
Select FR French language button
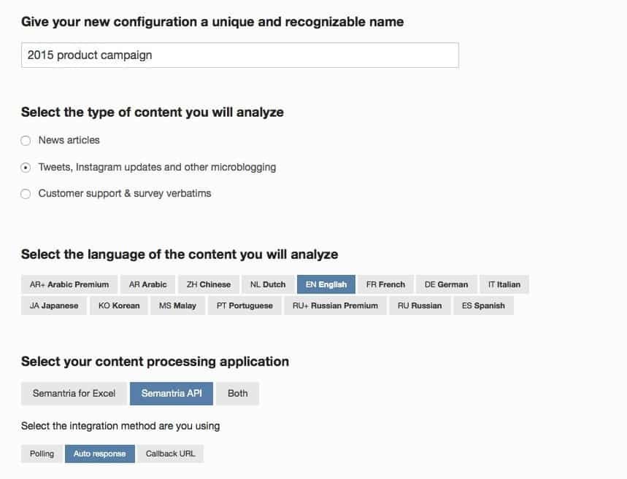385,284
